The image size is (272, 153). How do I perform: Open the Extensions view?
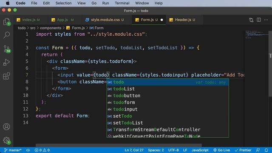click(7, 76)
